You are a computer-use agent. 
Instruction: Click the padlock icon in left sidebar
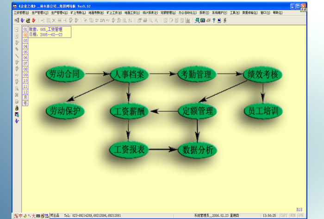pos(17,108)
